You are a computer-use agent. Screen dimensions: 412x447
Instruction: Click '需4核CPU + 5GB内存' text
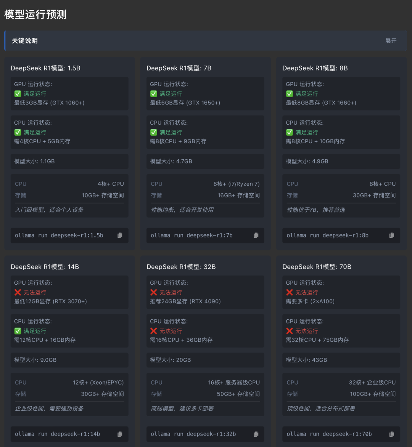[42, 141]
